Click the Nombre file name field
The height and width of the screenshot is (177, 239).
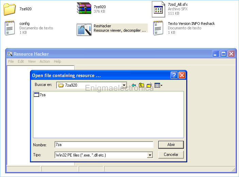pos(104,145)
